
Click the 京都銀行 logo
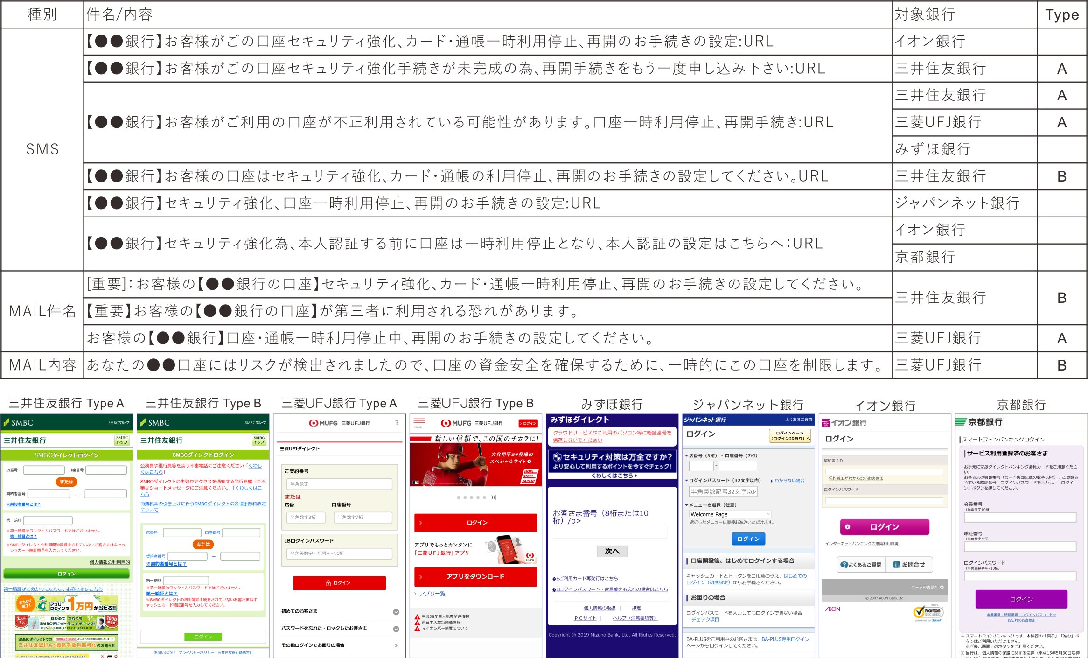(x=979, y=422)
